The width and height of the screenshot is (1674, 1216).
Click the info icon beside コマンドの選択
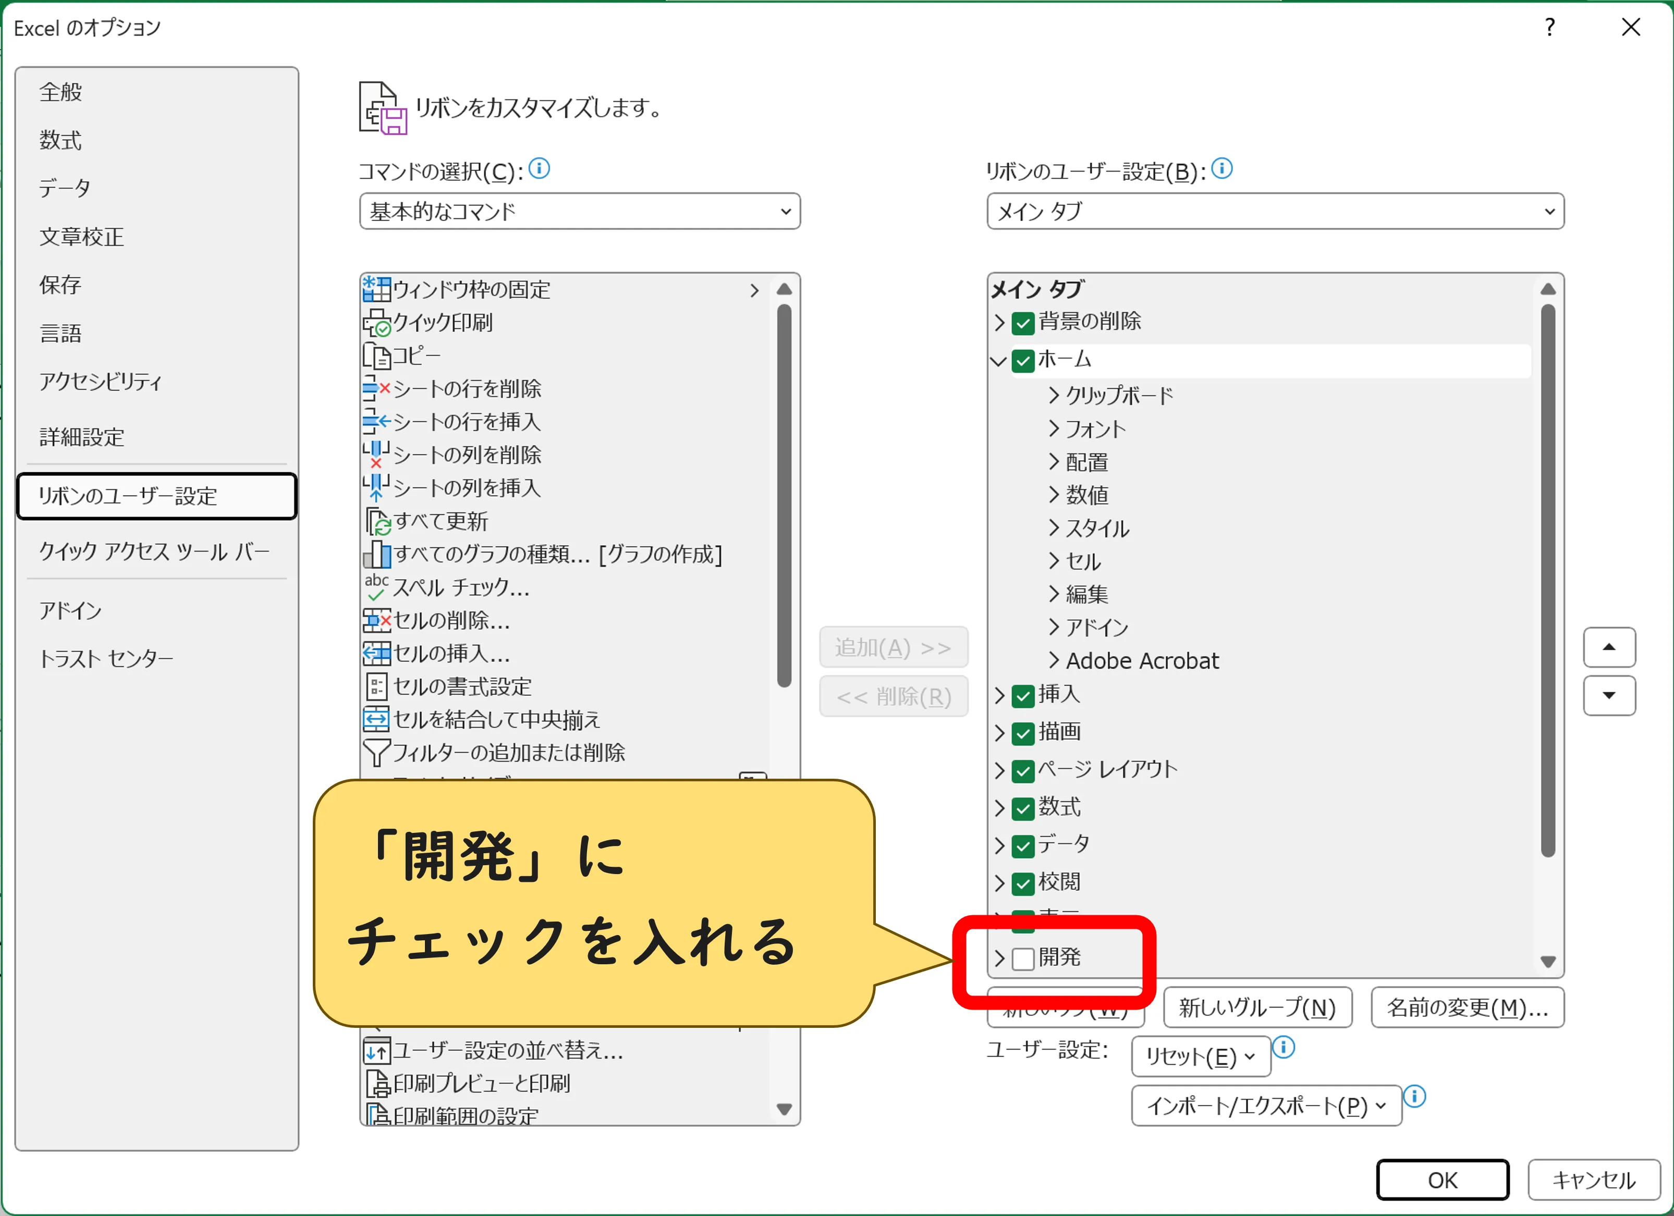(540, 169)
